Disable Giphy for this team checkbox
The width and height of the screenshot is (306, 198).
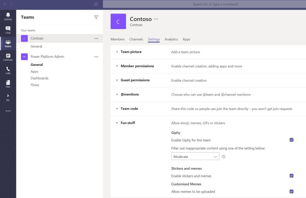291,140
